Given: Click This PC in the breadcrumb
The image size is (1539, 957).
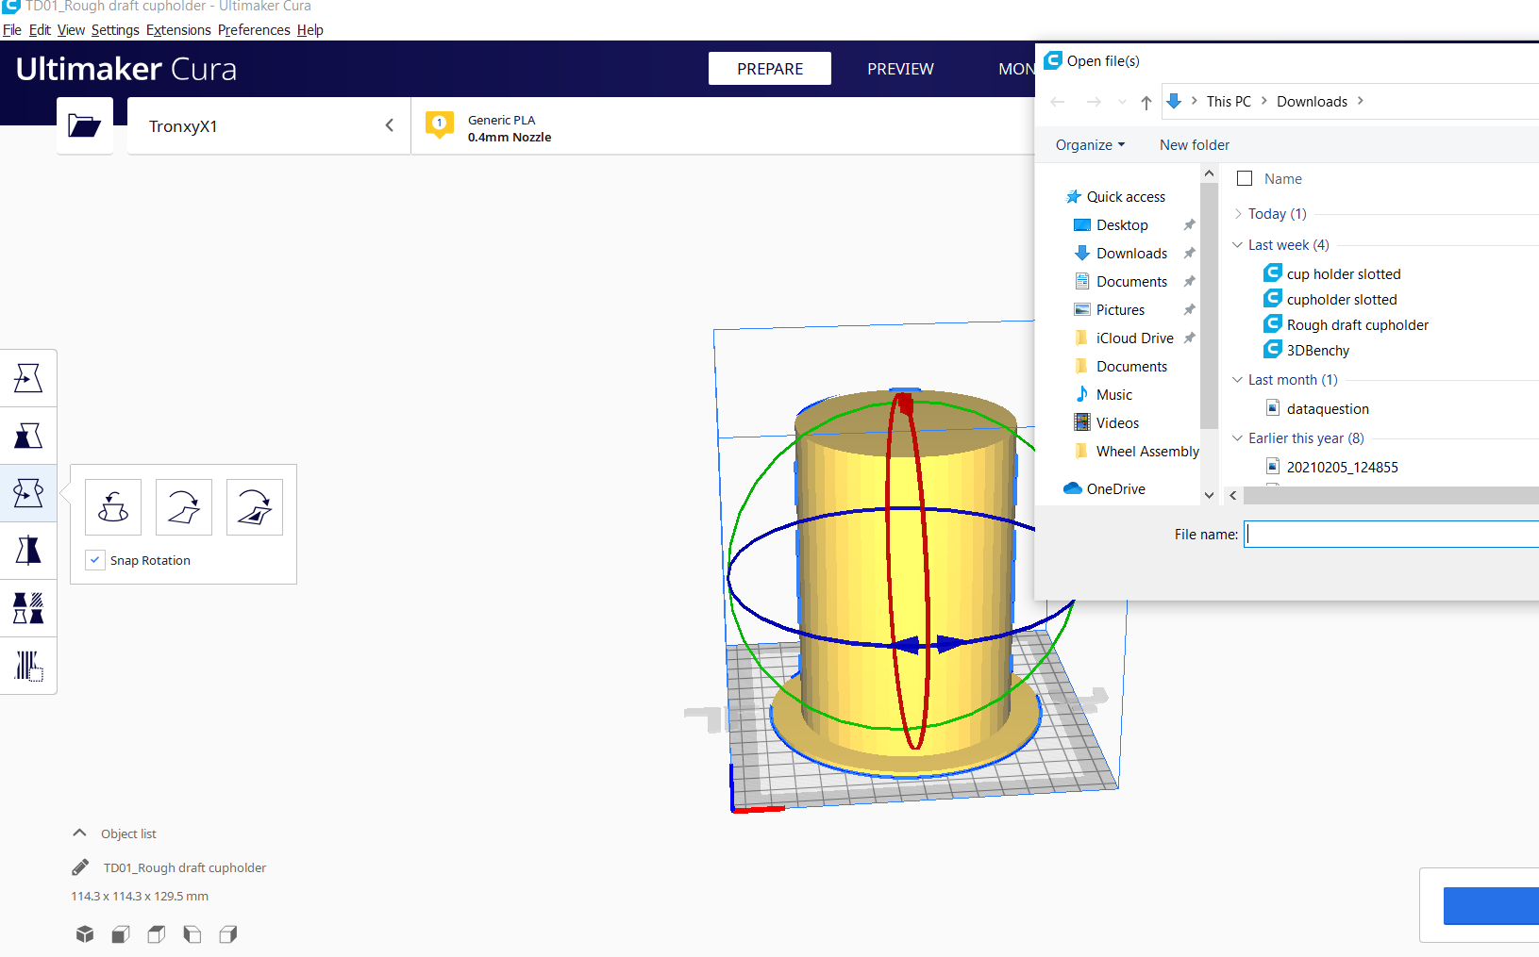Looking at the screenshot, I should click(x=1229, y=102).
